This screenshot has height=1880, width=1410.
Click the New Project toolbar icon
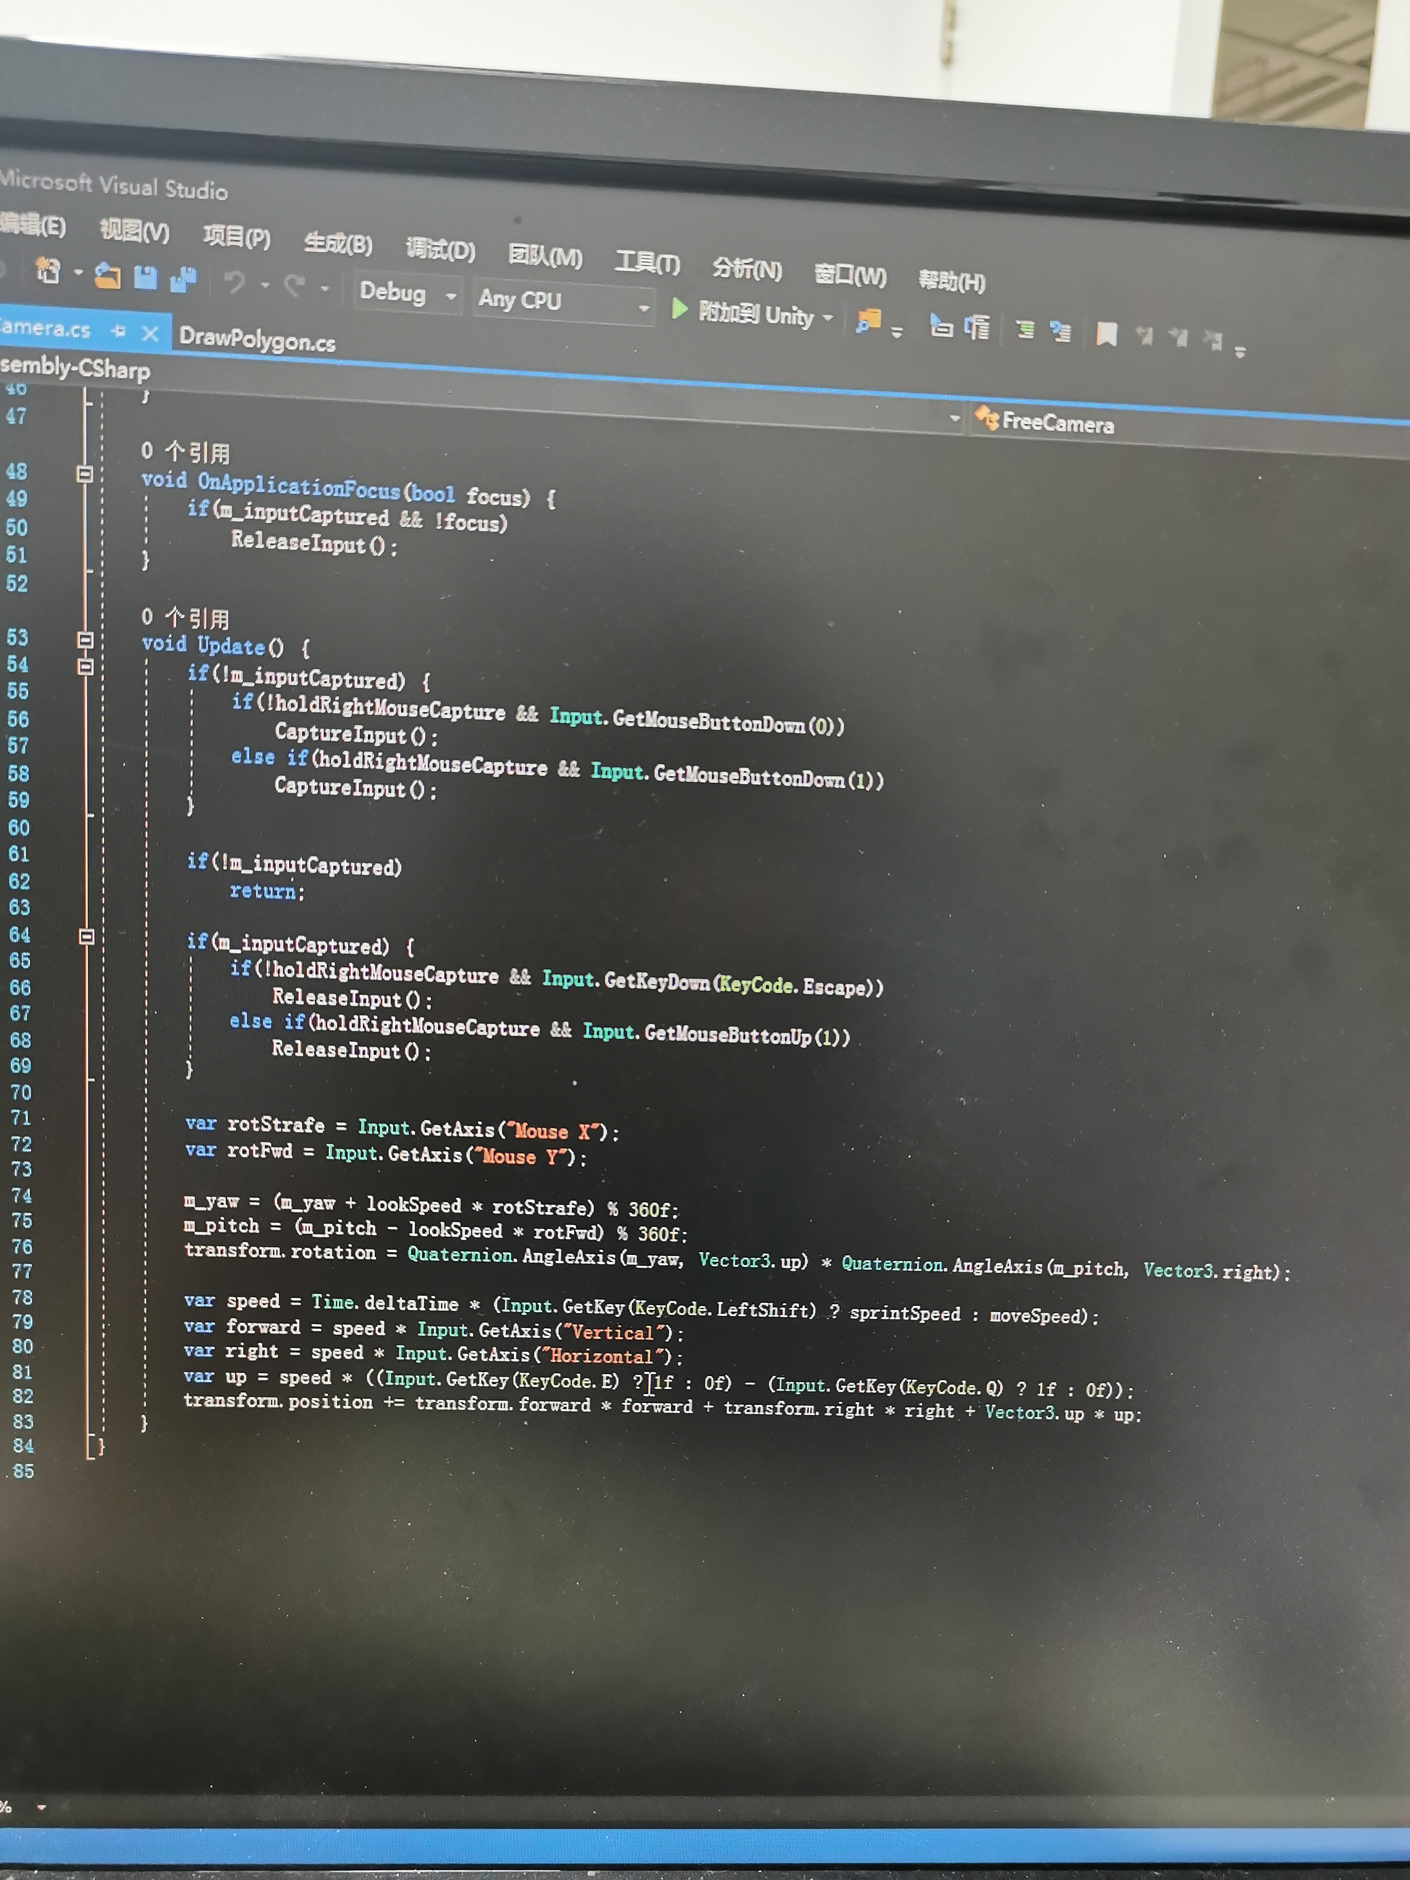tap(48, 272)
